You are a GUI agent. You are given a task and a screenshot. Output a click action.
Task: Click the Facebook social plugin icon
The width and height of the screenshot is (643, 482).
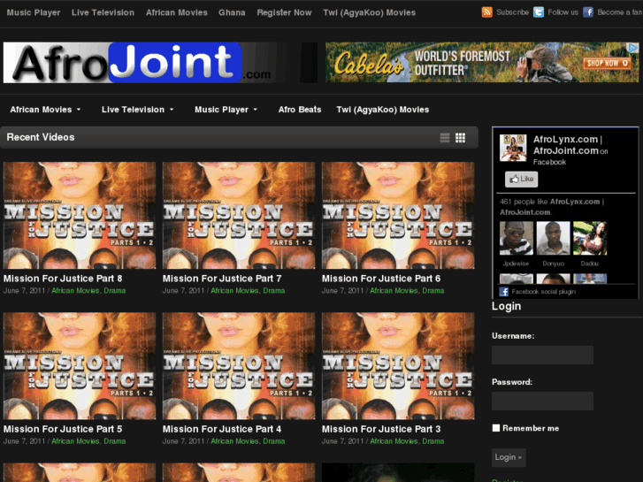(x=504, y=292)
